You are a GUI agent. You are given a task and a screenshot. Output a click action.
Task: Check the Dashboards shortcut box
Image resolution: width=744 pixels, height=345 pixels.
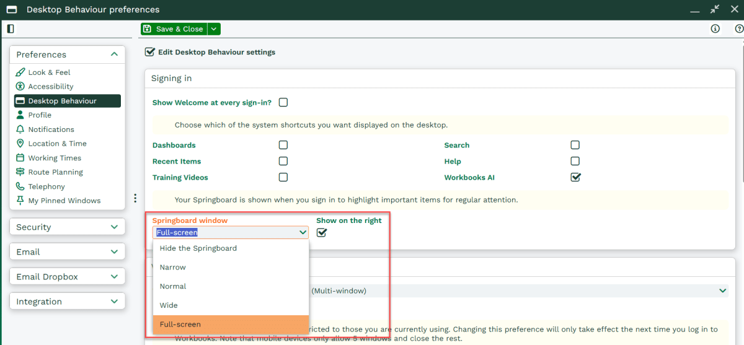point(283,145)
